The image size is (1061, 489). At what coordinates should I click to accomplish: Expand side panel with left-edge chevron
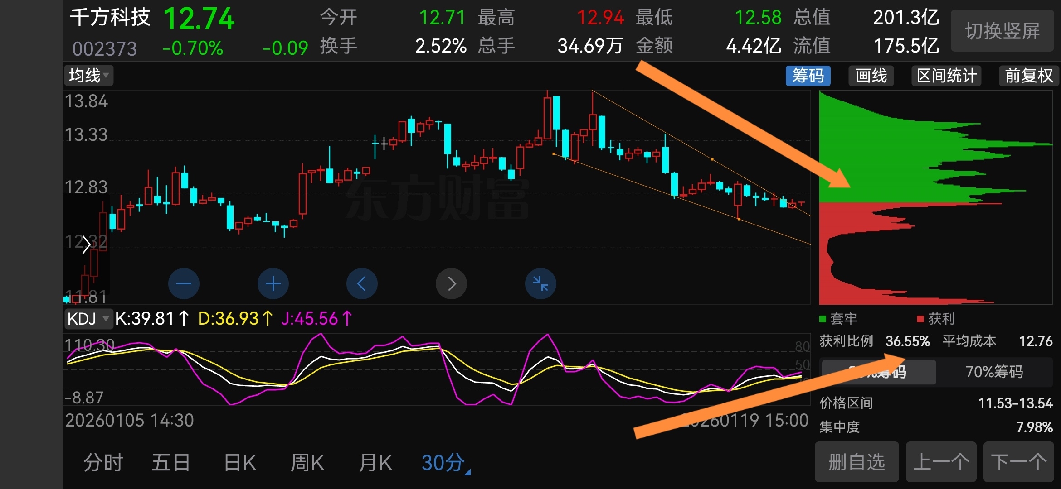coord(86,245)
